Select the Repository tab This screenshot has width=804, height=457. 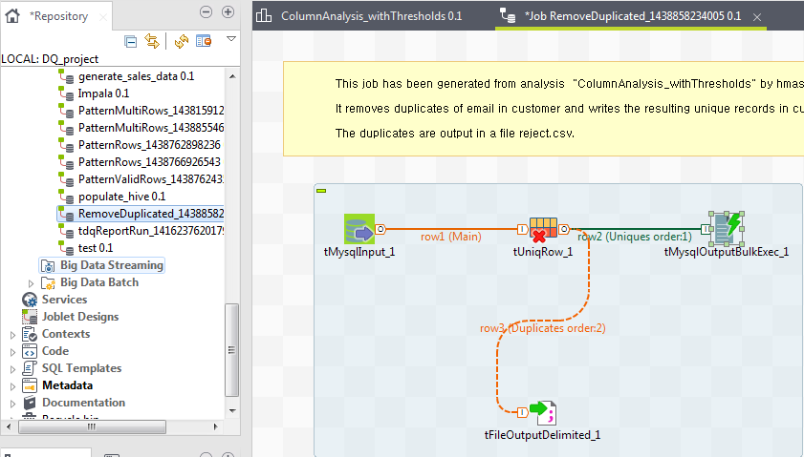(59, 16)
